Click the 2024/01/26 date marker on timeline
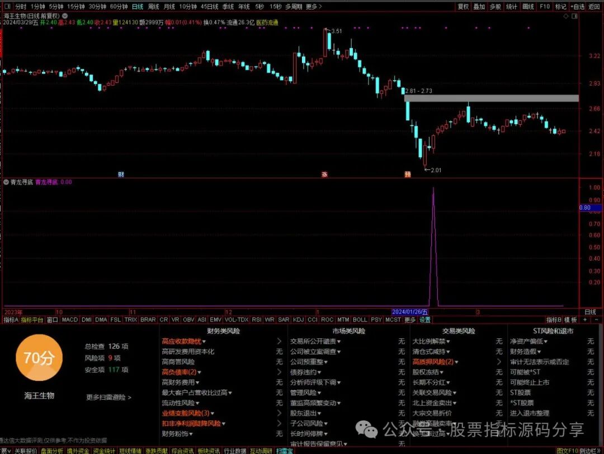Image resolution: width=604 pixels, height=454 pixels. 410,312
